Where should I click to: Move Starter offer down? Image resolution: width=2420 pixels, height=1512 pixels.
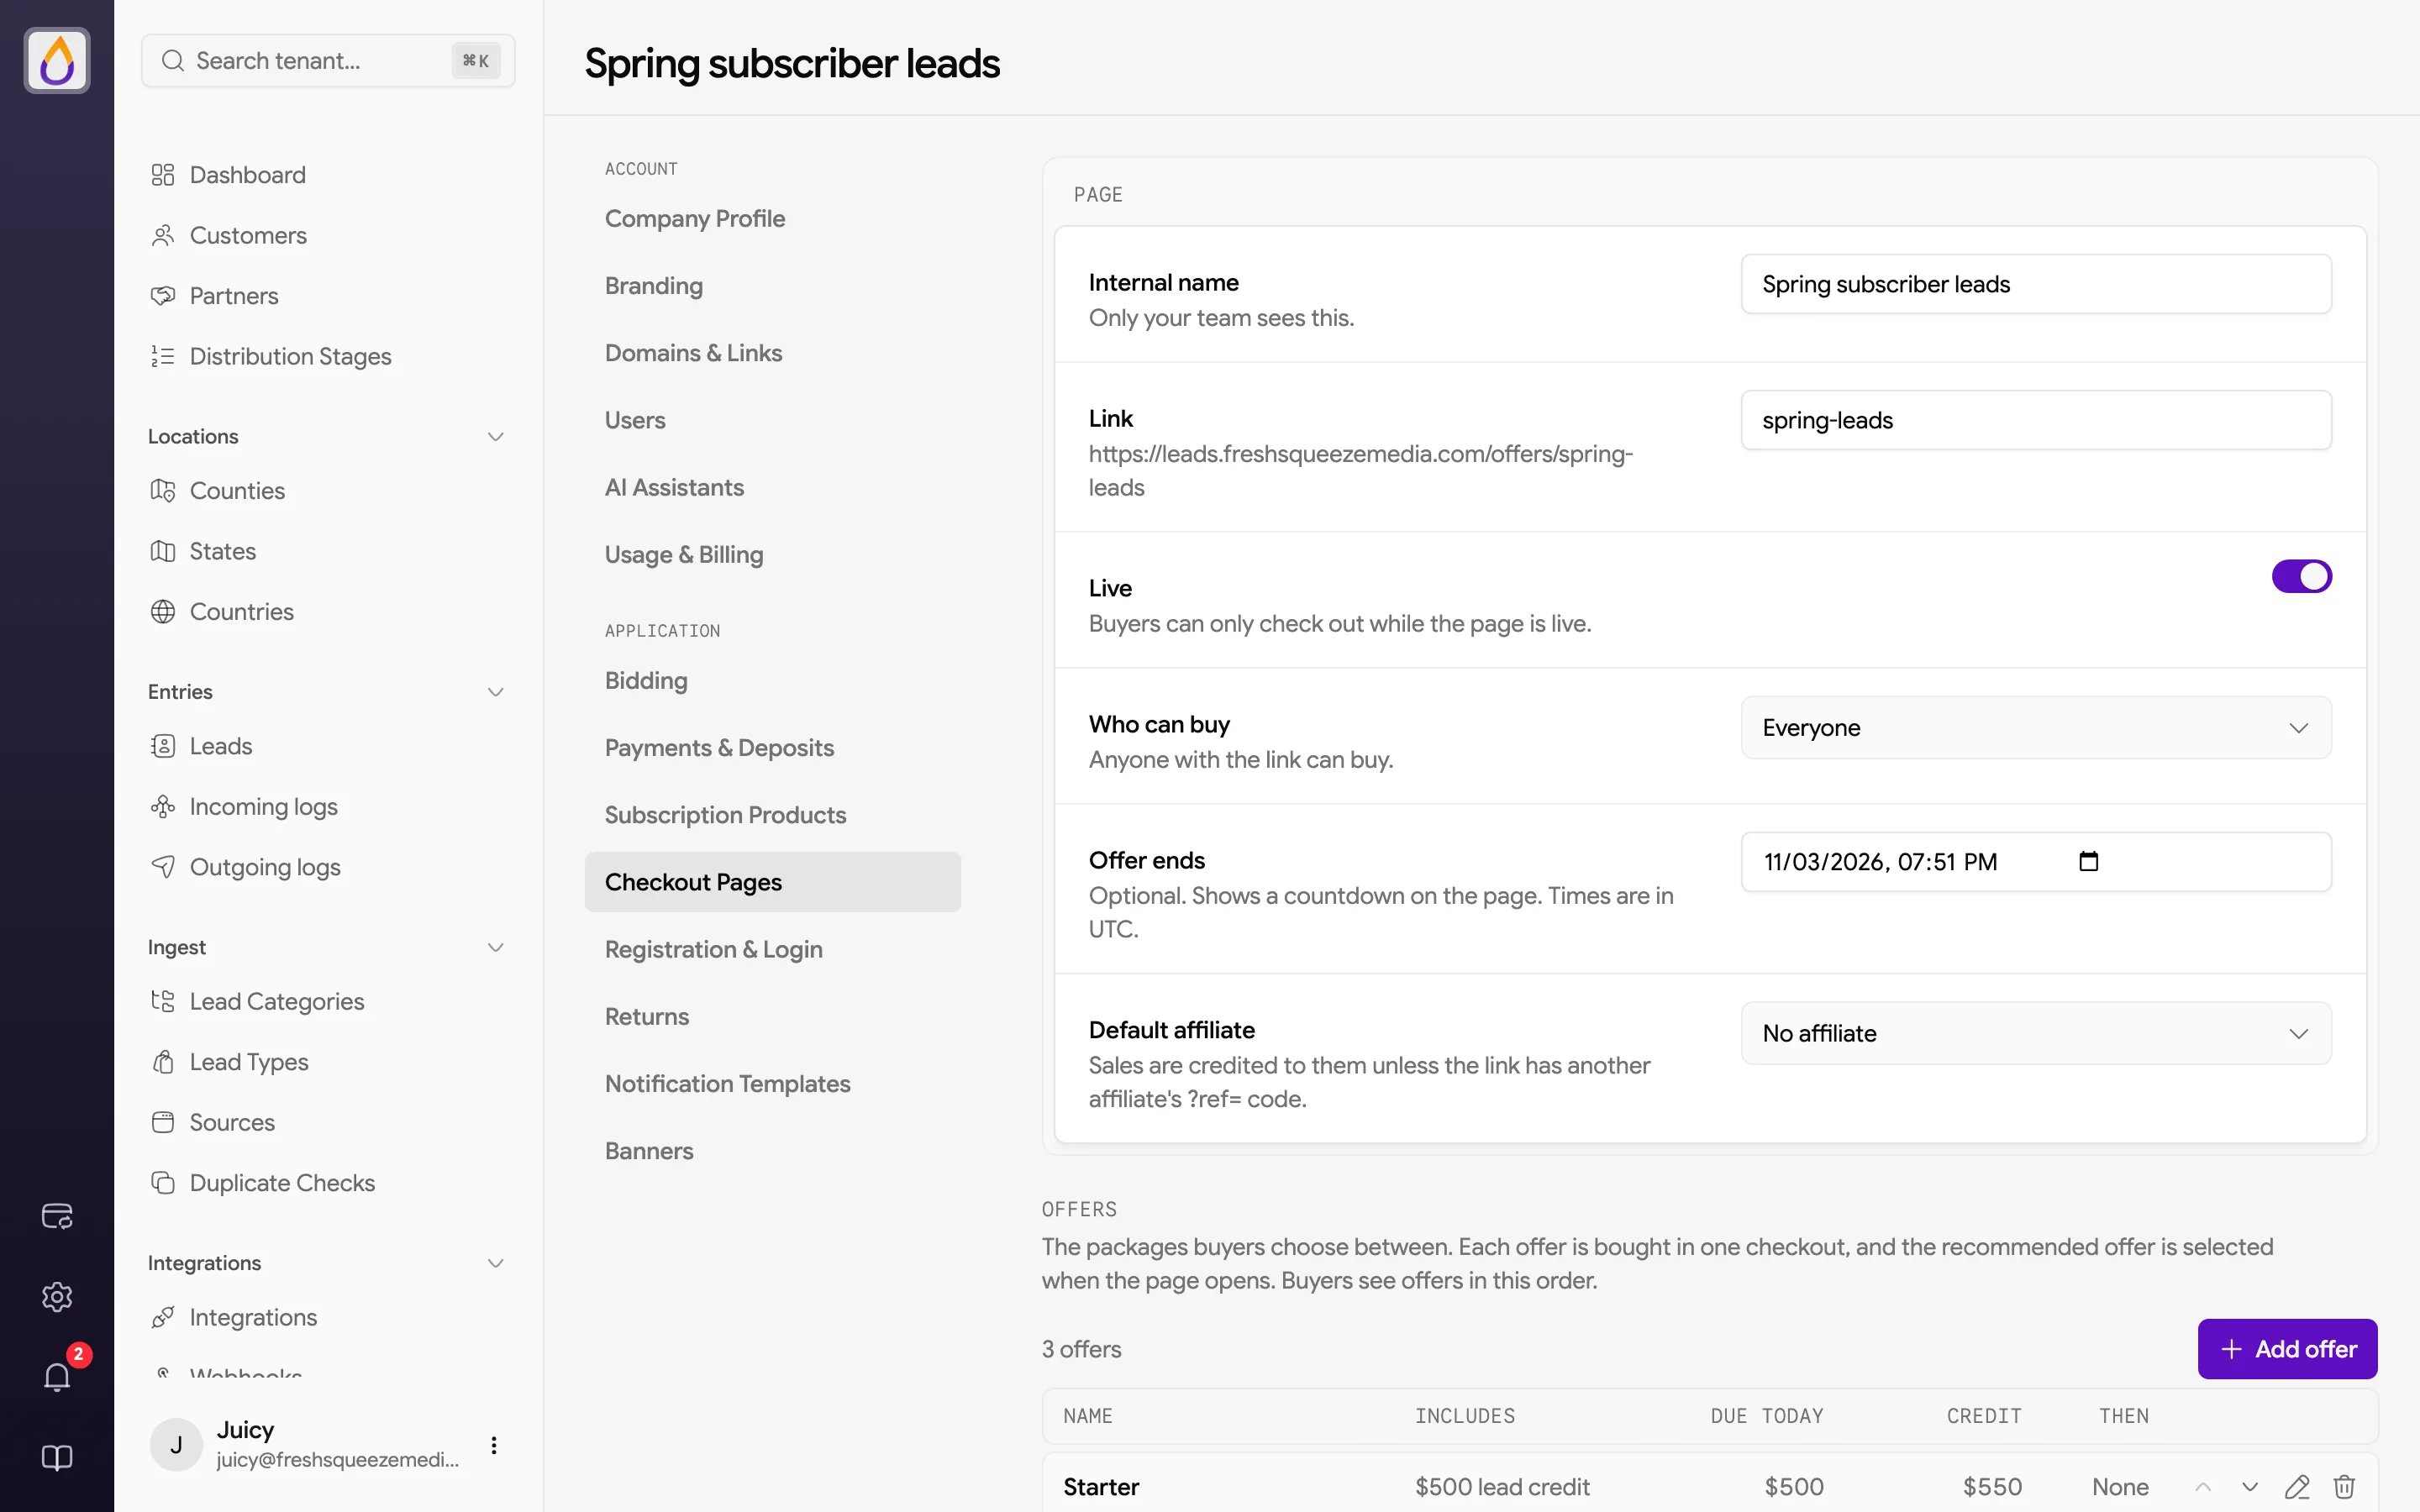pos(2250,1487)
